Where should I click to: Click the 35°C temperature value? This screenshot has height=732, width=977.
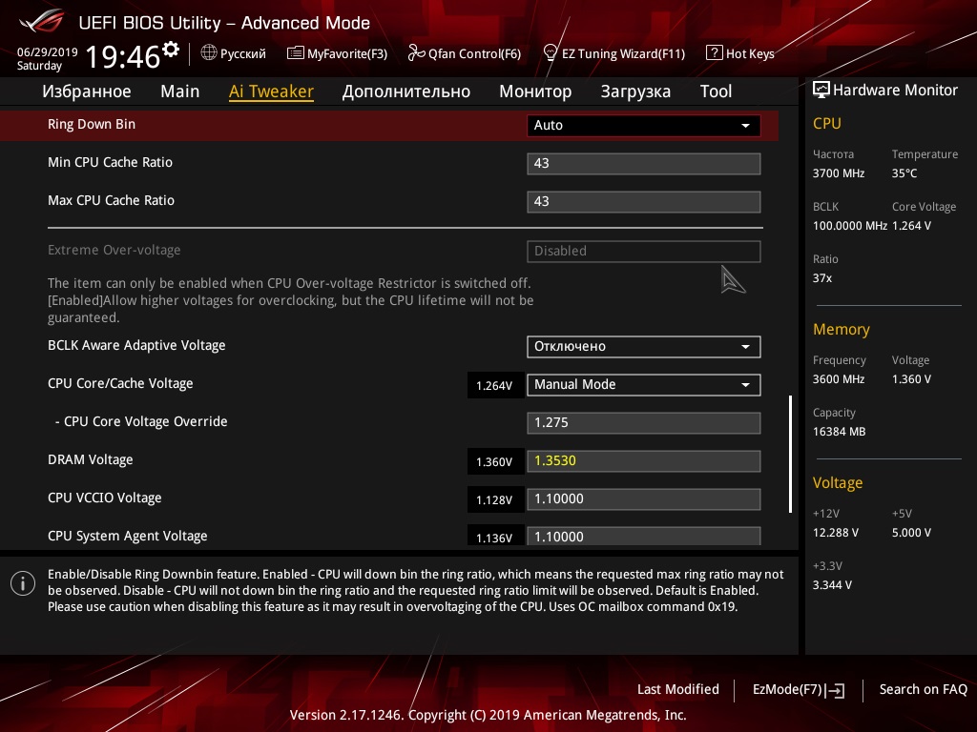point(904,173)
